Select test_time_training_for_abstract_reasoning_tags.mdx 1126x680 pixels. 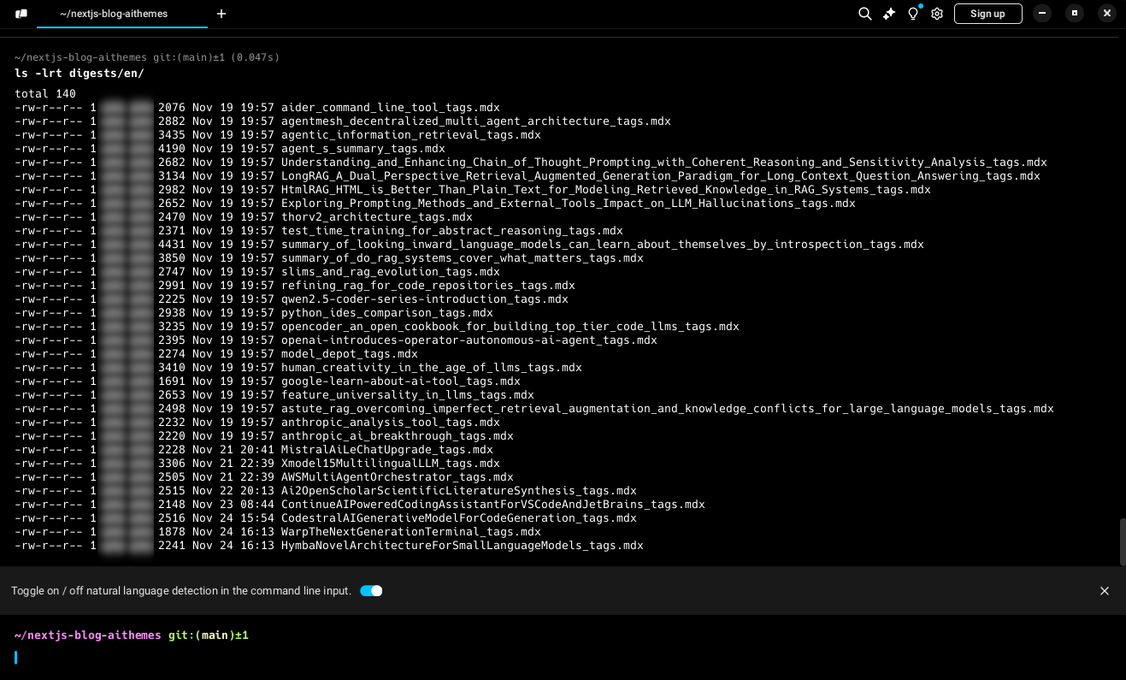452,231
